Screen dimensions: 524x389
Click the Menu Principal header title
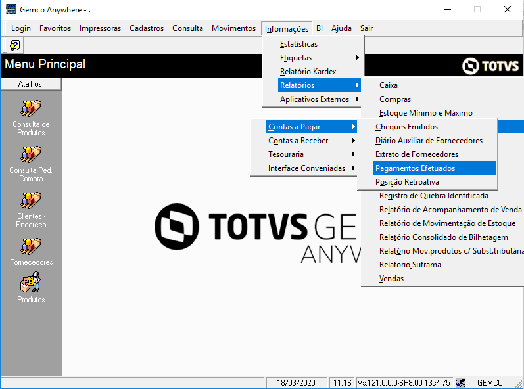pos(45,64)
